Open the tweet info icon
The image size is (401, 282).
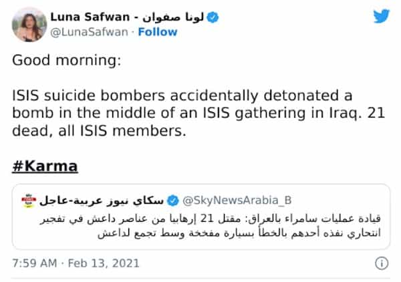pyautogui.click(x=382, y=263)
